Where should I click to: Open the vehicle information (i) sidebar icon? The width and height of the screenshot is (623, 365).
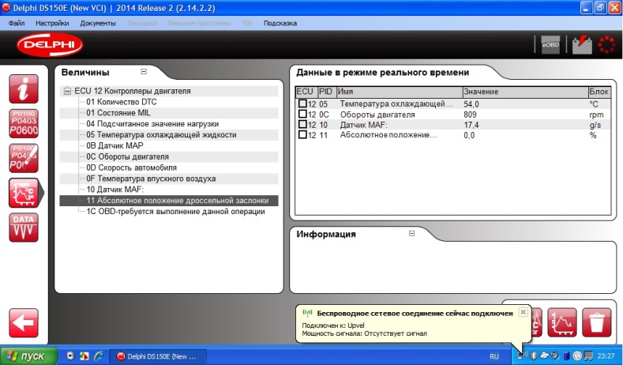click(24, 88)
